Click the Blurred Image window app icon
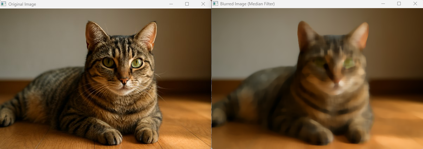The height and width of the screenshot is (149, 423). [215, 4]
